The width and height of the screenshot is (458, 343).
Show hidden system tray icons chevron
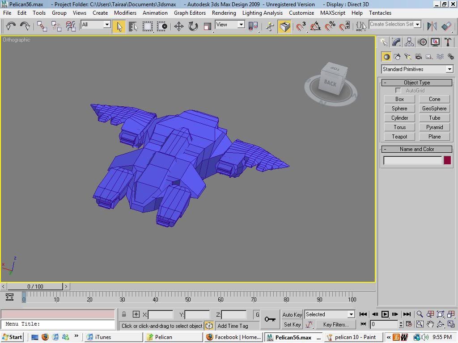[x=389, y=337]
